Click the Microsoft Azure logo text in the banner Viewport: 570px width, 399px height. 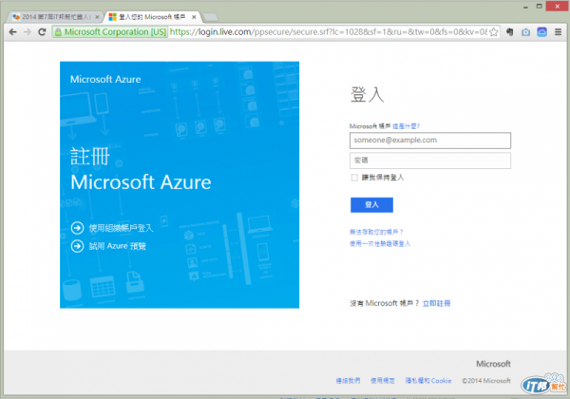[105, 79]
